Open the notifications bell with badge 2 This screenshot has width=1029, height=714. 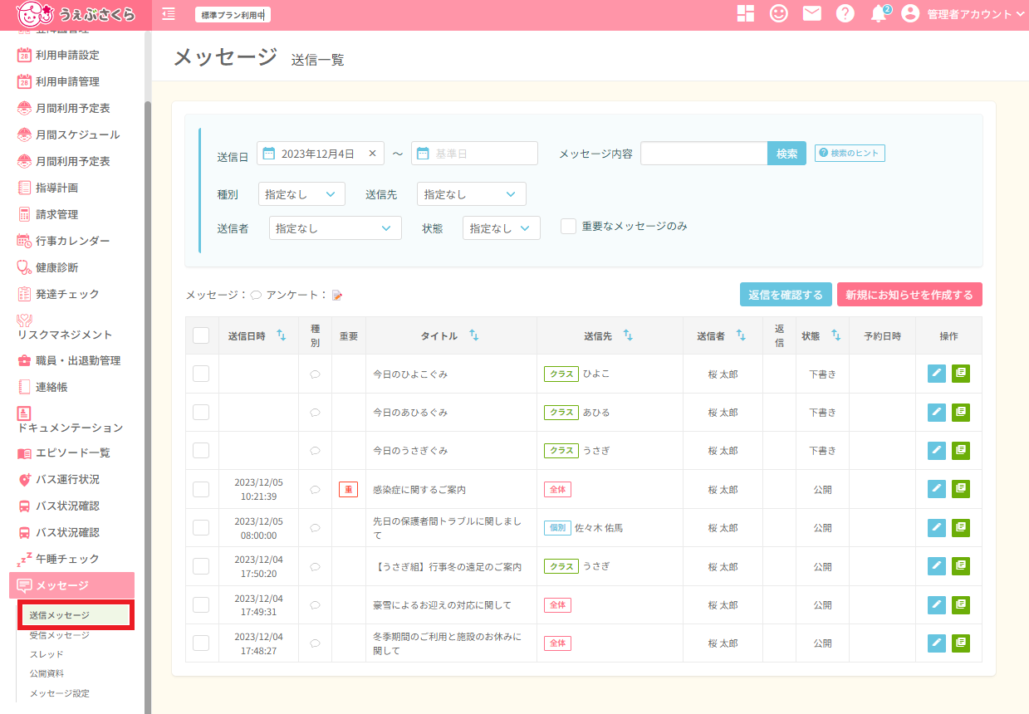click(x=878, y=13)
